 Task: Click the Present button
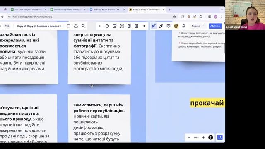coord(195,26)
